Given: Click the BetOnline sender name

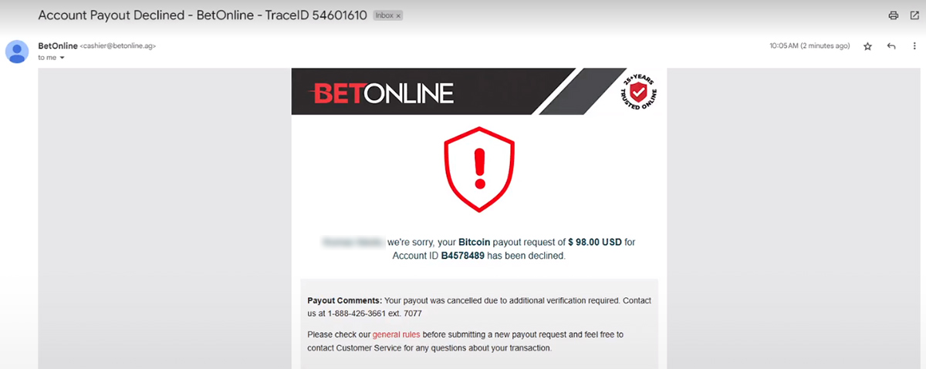Looking at the screenshot, I should point(58,45).
